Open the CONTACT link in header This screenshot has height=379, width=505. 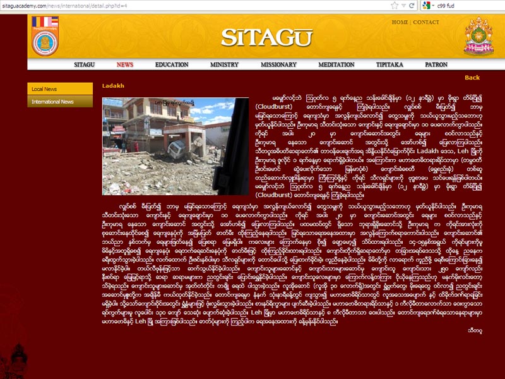[x=425, y=22]
